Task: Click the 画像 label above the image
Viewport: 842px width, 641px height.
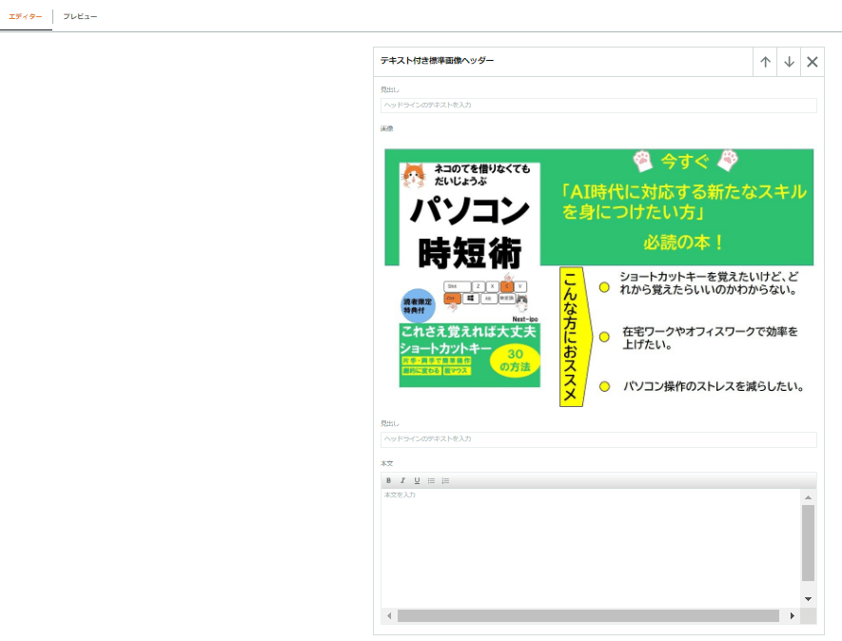Action: tap(386, 128)
